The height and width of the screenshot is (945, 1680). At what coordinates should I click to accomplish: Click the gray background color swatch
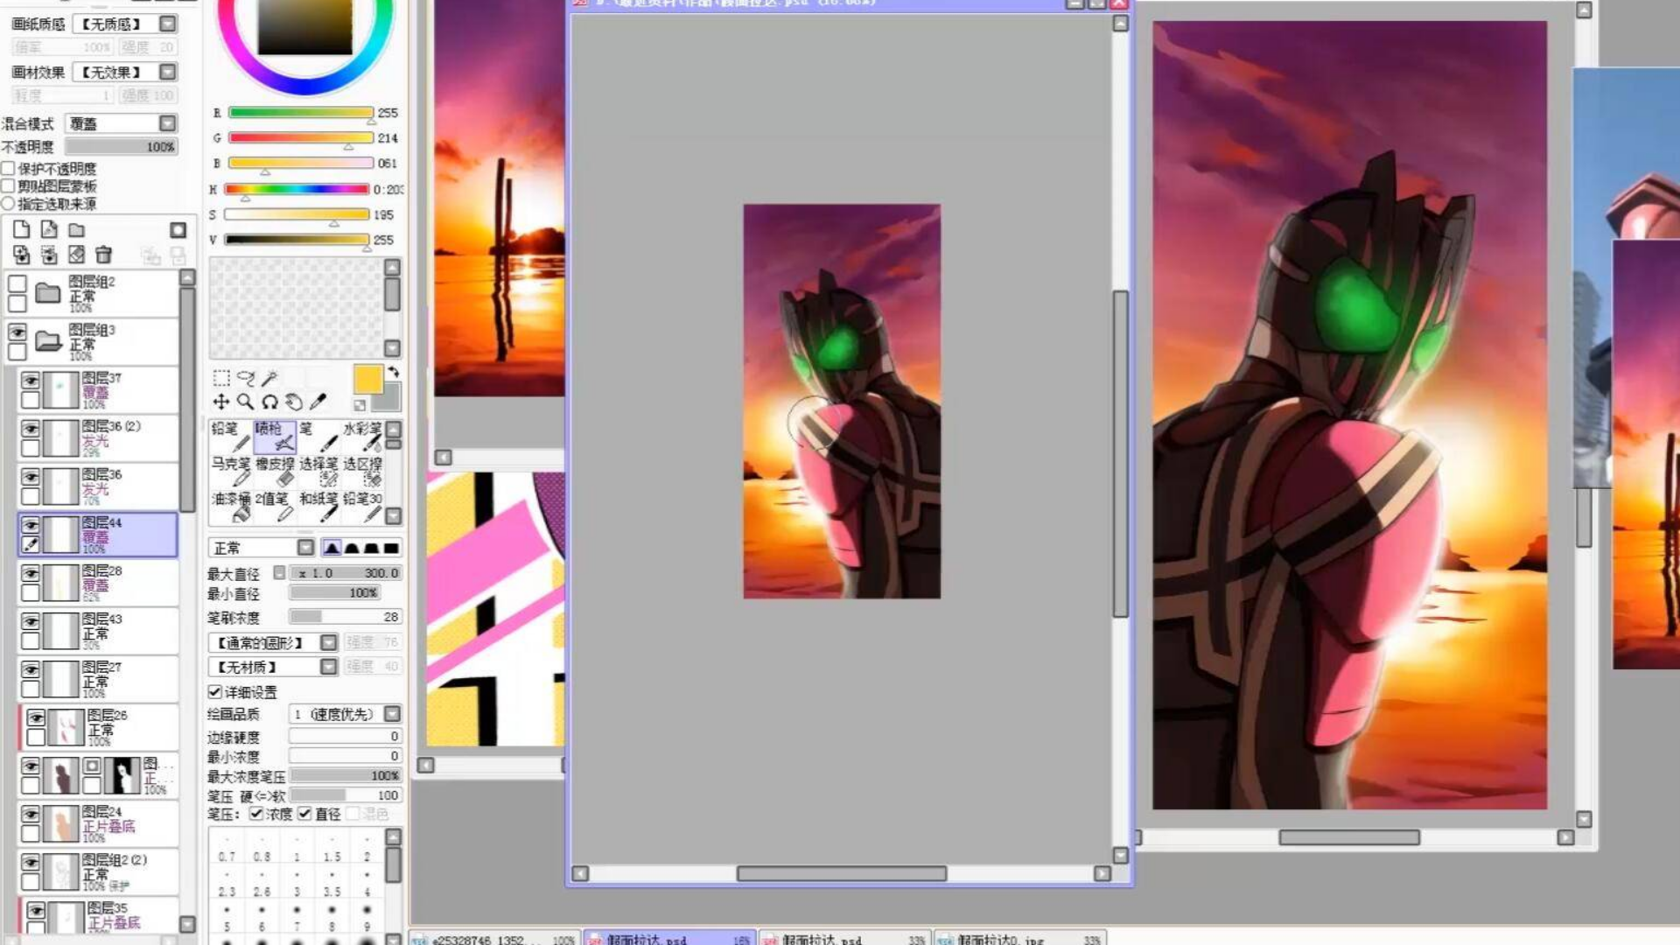click(388, 399)
